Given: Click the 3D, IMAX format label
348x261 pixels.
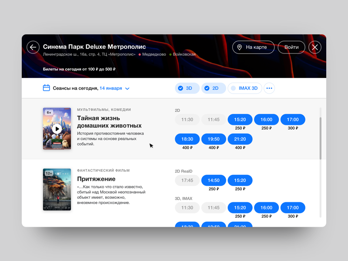Looking at the screenshot, I should (x=184, y=198).
